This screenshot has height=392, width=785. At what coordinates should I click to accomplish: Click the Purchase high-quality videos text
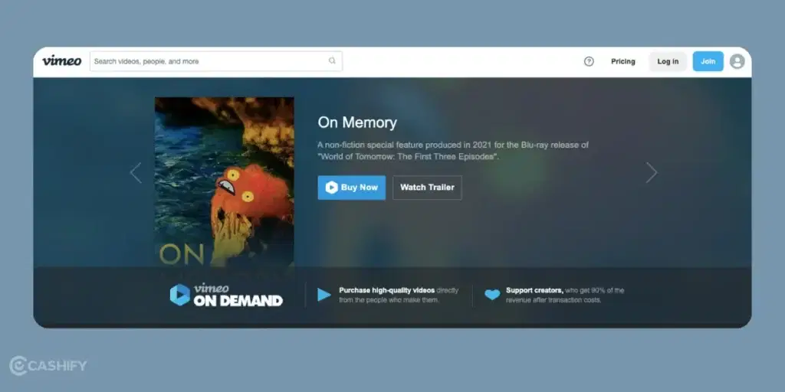[399, 295]
